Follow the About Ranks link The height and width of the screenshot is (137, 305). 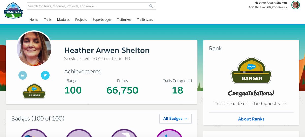[x=251, y=119]
